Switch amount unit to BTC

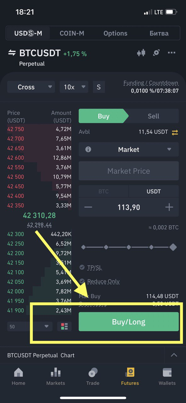coord(104,191)
